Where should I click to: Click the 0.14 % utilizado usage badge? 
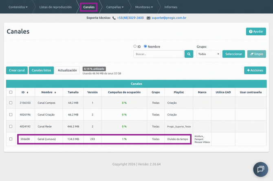(94, 69)
